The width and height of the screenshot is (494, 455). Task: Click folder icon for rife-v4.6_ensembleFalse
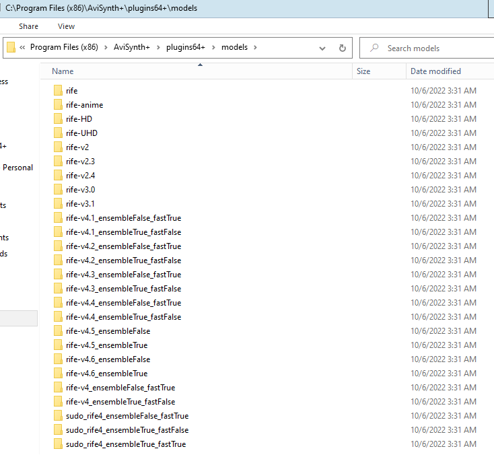pos(58,359)
